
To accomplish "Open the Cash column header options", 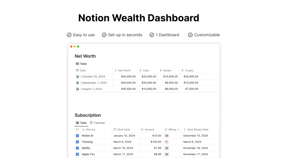I will pyautogui.click(x=146, y=70).
